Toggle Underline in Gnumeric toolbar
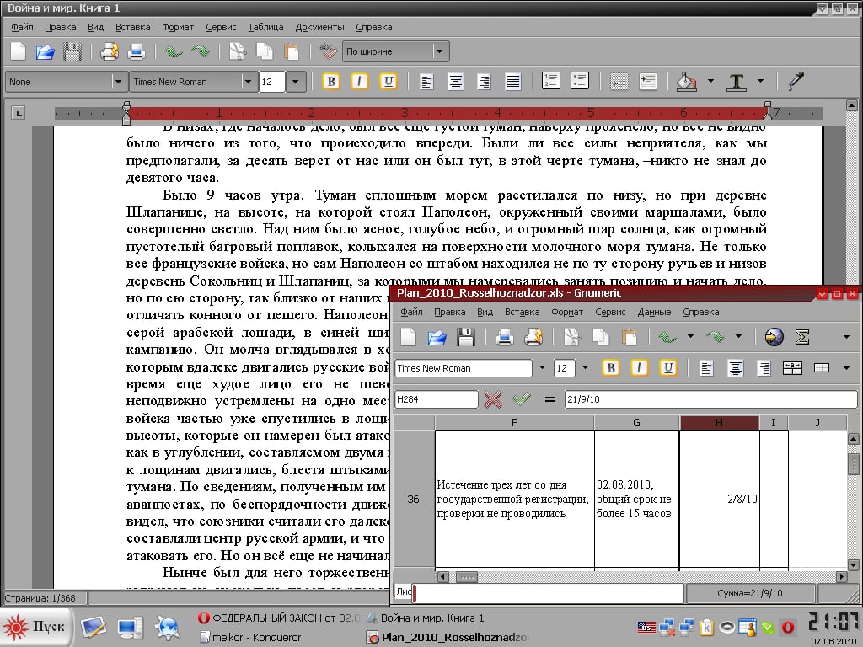 tap(667, 367)
